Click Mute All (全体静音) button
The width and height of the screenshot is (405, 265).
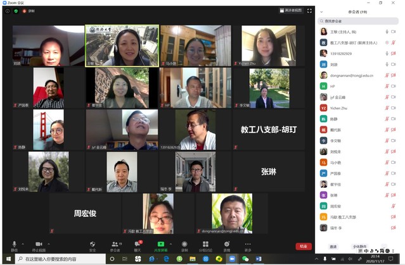pyautogui.click(x=360, y=246)
